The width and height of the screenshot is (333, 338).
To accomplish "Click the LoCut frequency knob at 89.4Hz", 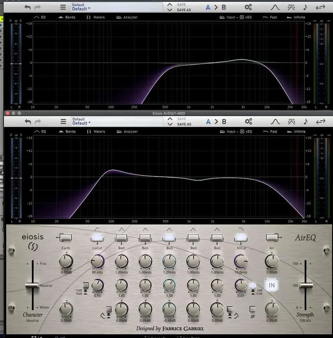I will pos(98,261).
